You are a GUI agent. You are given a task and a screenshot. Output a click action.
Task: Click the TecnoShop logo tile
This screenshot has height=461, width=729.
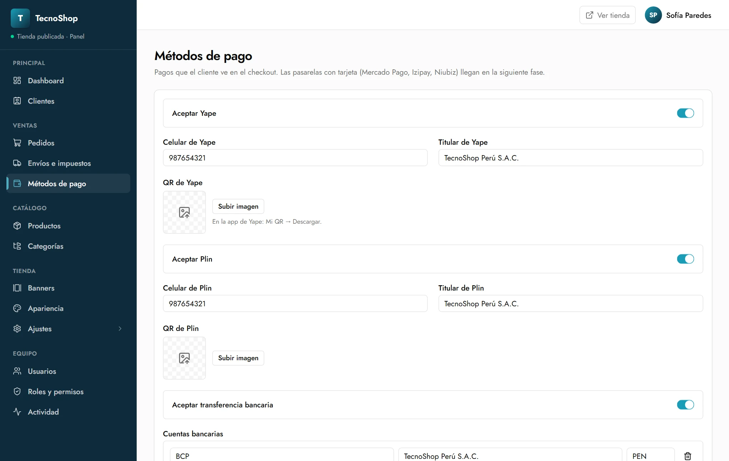(20, 18)
